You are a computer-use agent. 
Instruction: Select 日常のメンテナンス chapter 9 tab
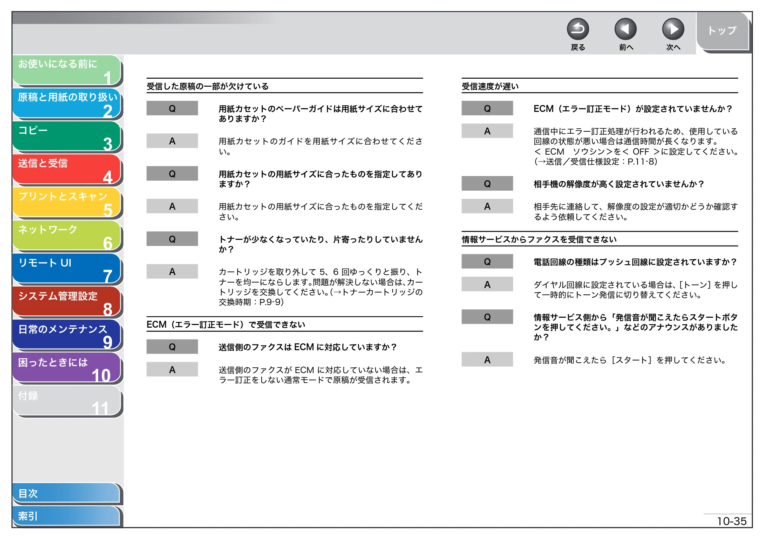click(x=67, y=335)
